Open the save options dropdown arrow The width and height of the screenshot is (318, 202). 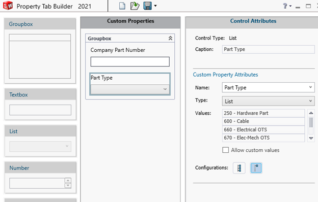[155, 6]
